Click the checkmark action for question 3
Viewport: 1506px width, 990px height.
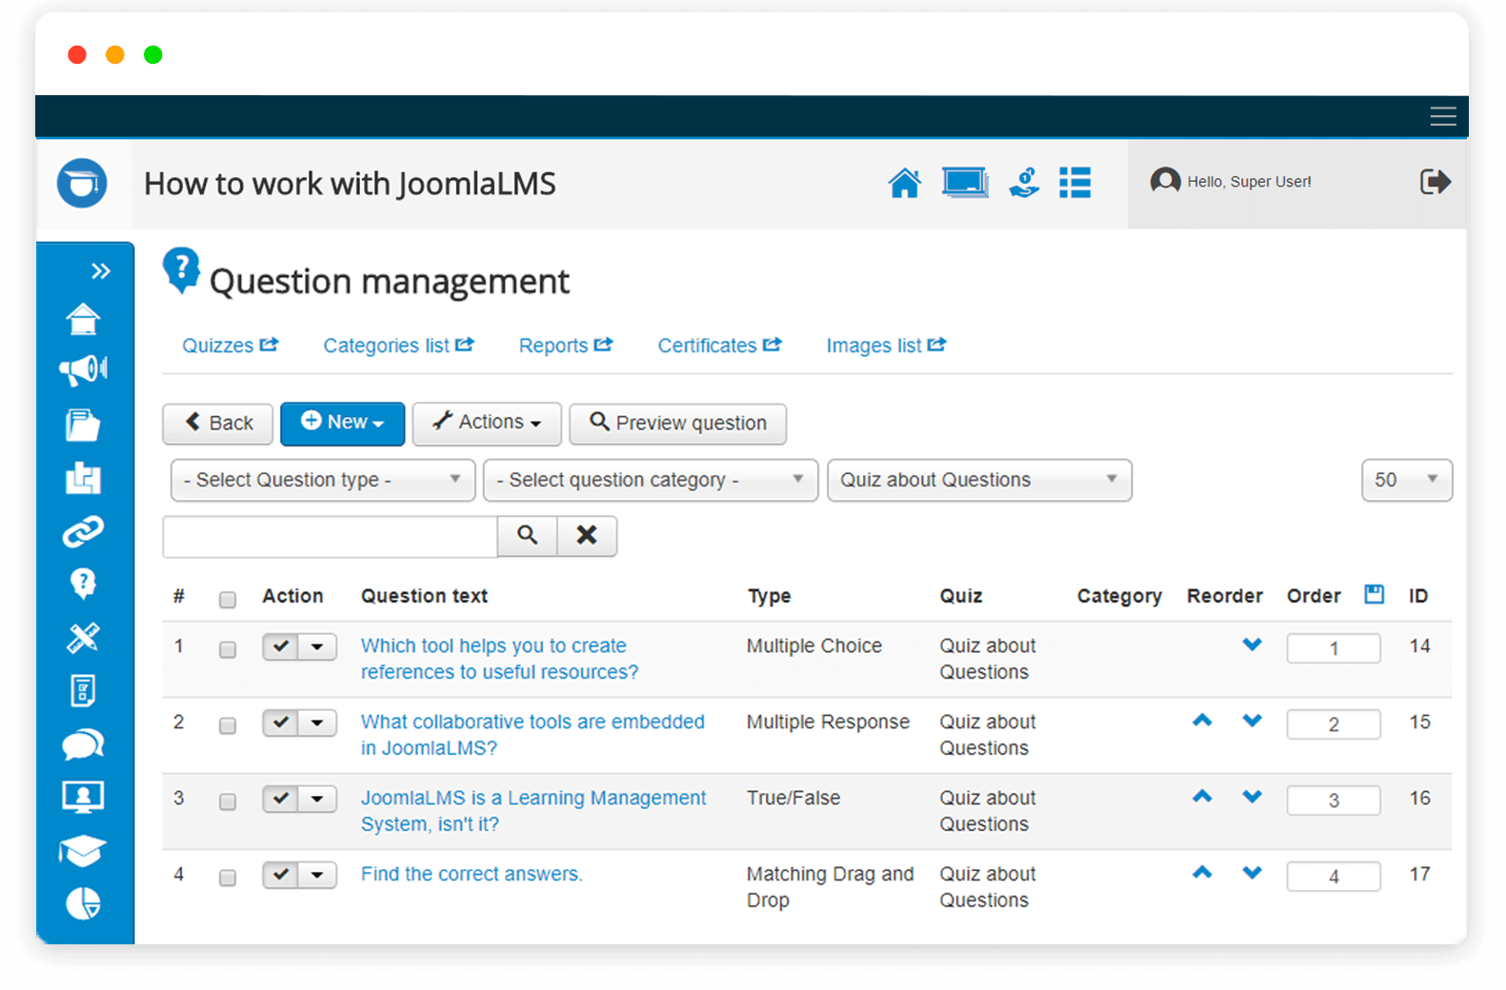coord(281,800)
